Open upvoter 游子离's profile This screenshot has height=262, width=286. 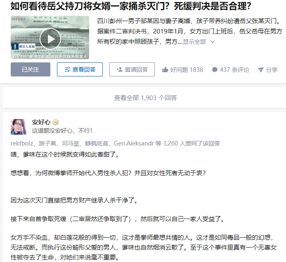47,143
